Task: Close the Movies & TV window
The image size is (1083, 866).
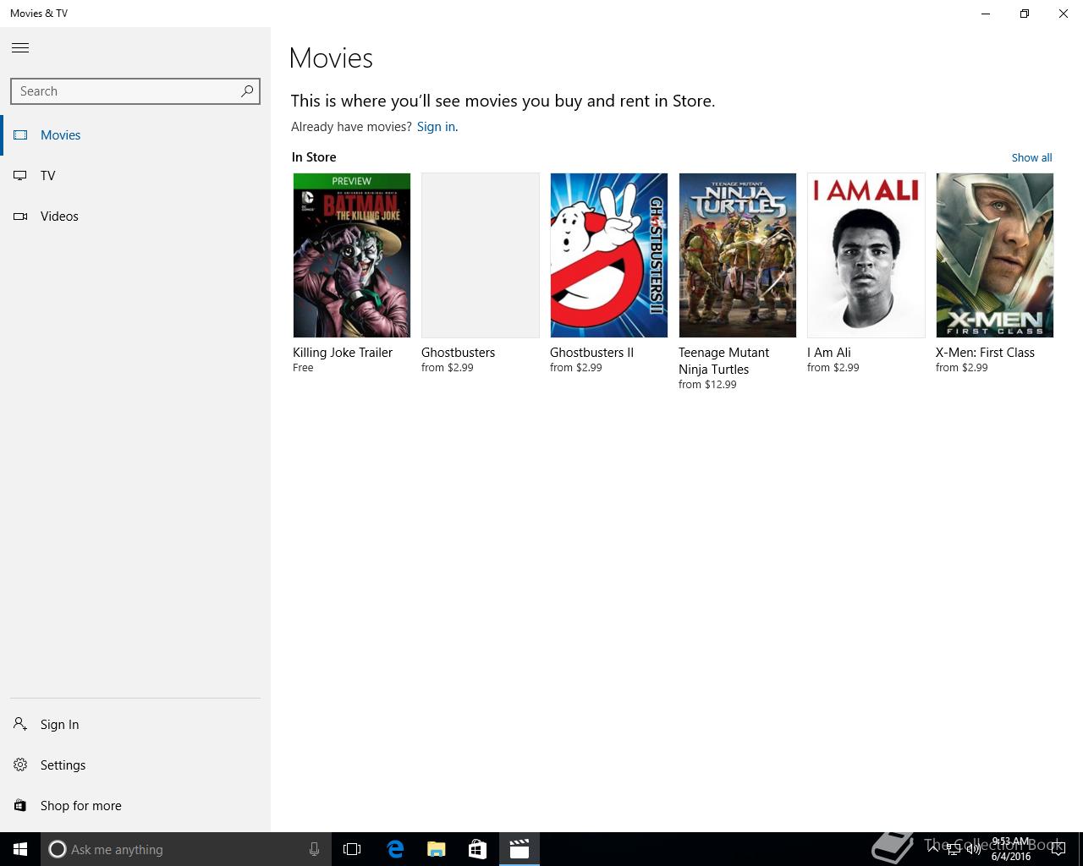Action: click(x=1064, y=14)
